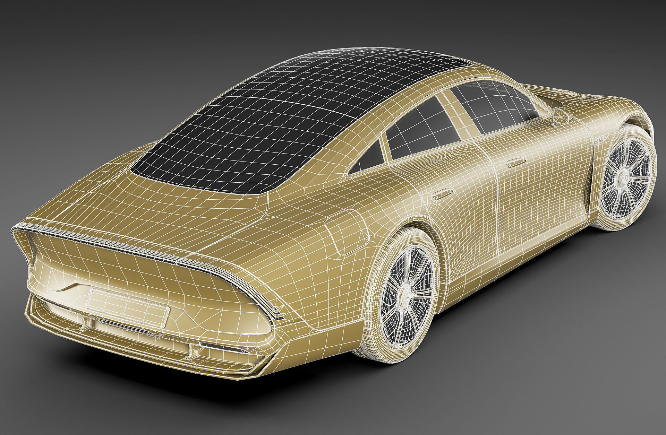This screenshot has width=666, height=435.
Task: Click the front door handle
Action: pyautogui.click(x=516, y=162)
